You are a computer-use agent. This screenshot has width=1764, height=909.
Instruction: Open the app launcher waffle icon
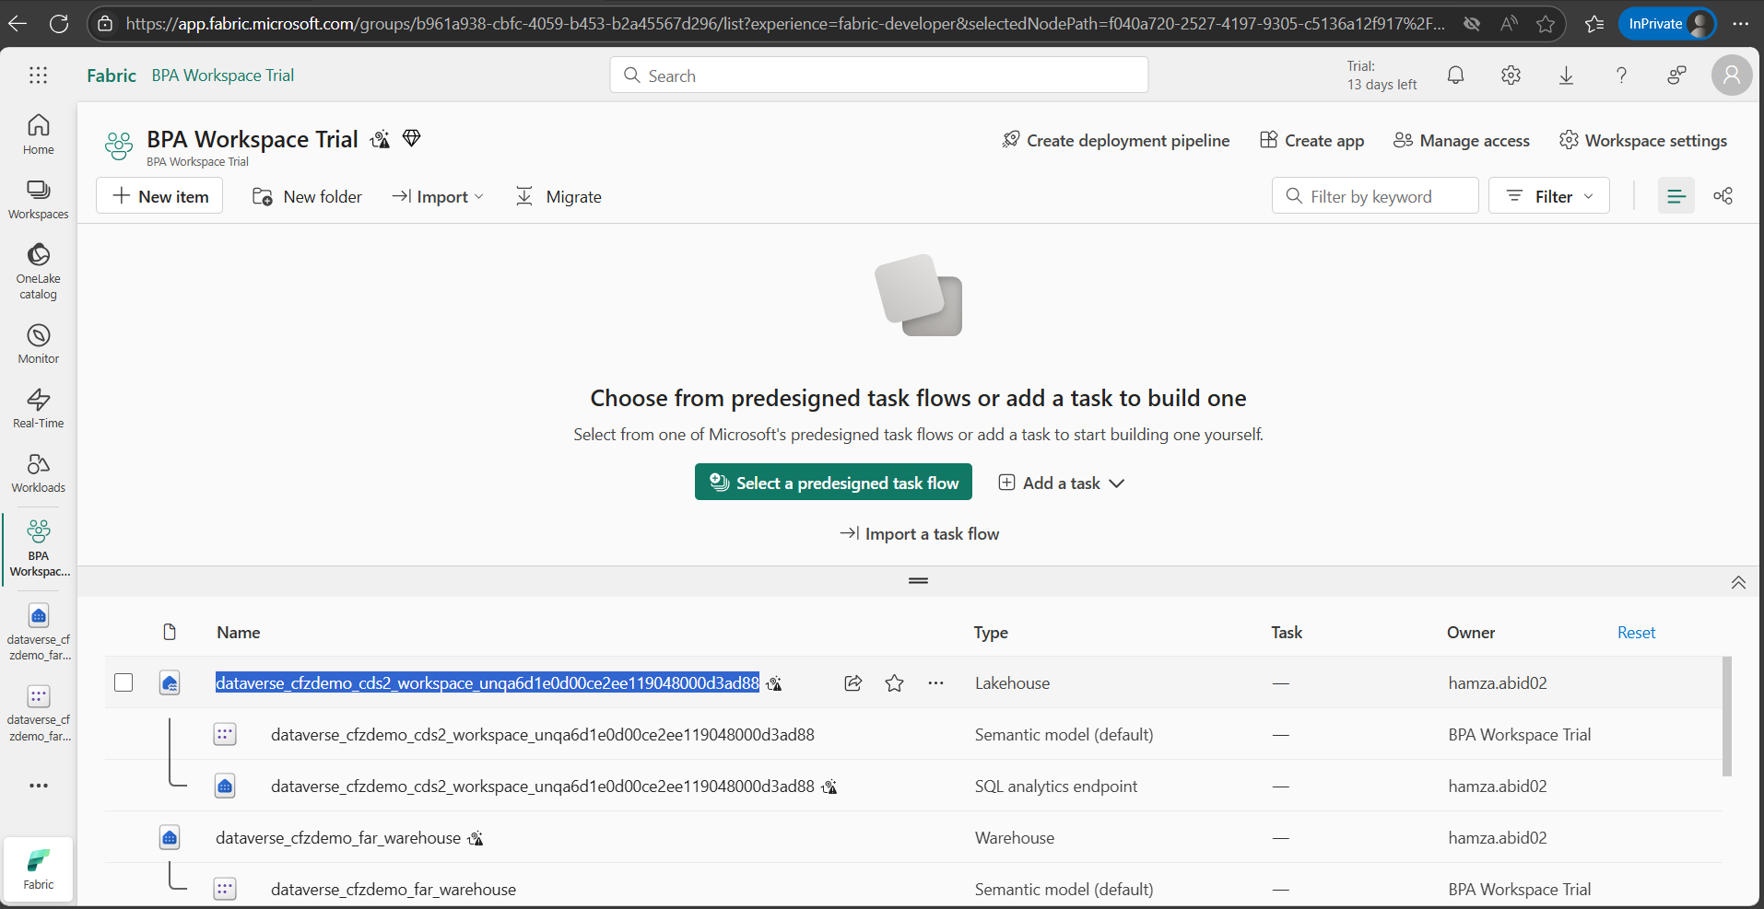coord(38,76)
